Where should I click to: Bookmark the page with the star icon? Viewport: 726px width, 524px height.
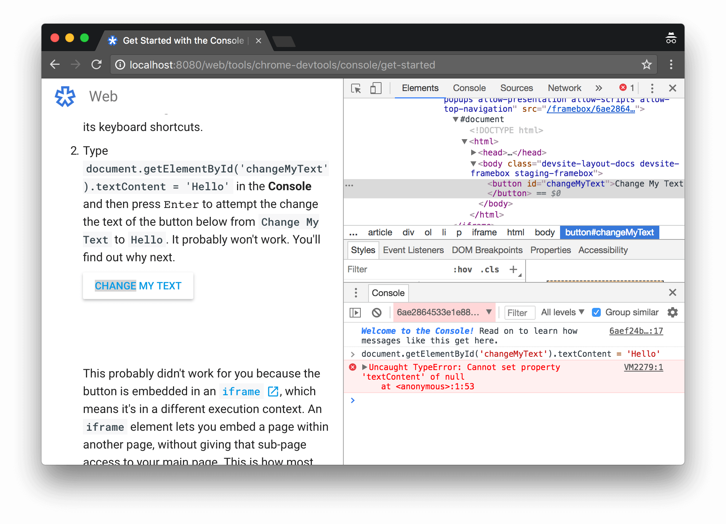point(647,64)
